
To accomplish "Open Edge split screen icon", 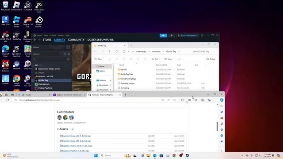I will (x=189, y=100).
